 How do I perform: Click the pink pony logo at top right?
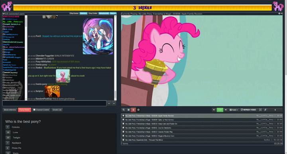click(278, 6)
